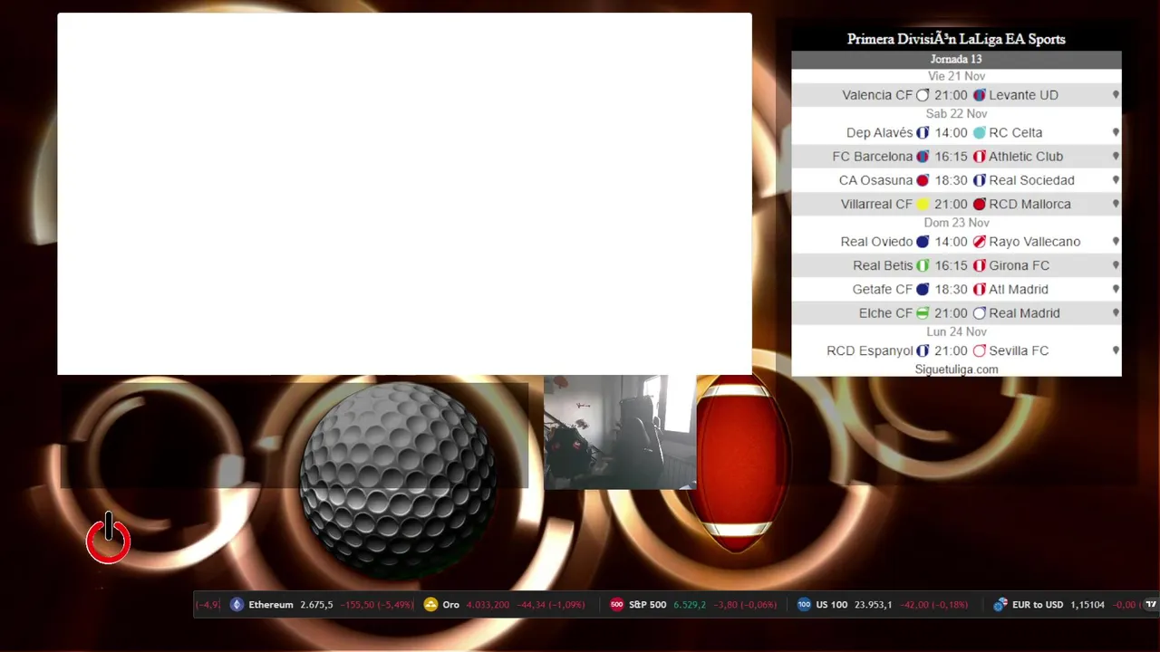This screenshot has height=652, width=1160.
Task: Click the Jornada 13 header bar
Action: click(x=956, y=60)
